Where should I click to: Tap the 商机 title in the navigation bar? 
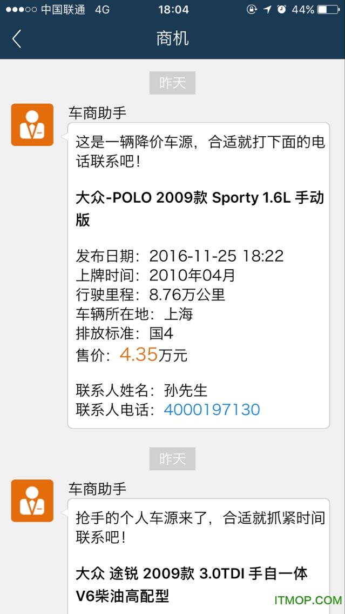click(x=172, y=38)
